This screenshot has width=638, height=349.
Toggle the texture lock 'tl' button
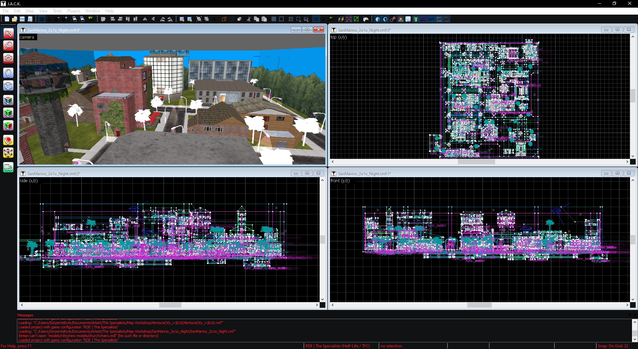point(316,19)
